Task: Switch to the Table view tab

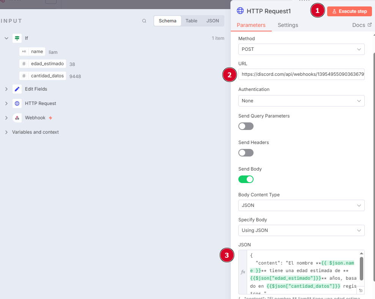Action: (x=191, y=21)
